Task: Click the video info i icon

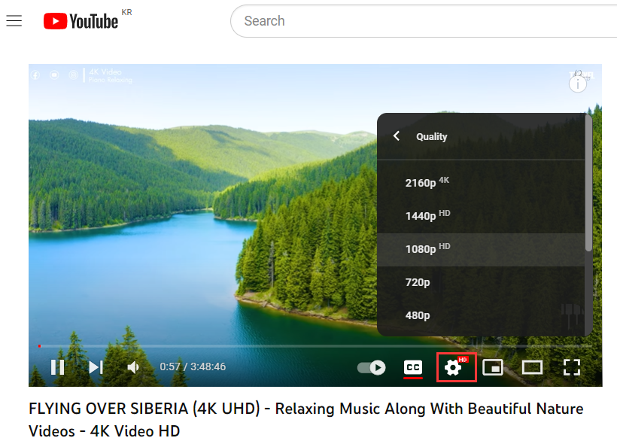Action: point(577,83)
